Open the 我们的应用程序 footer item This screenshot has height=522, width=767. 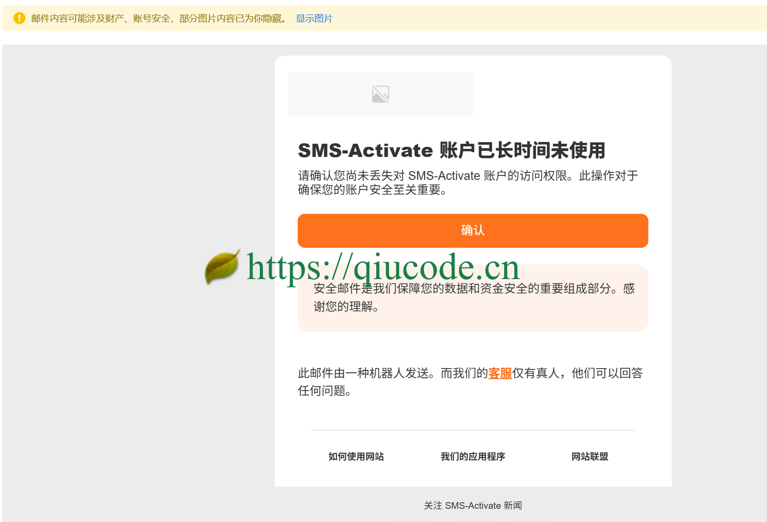[472, 457]
